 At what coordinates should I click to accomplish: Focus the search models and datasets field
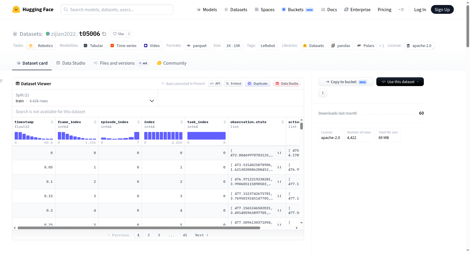117,9
